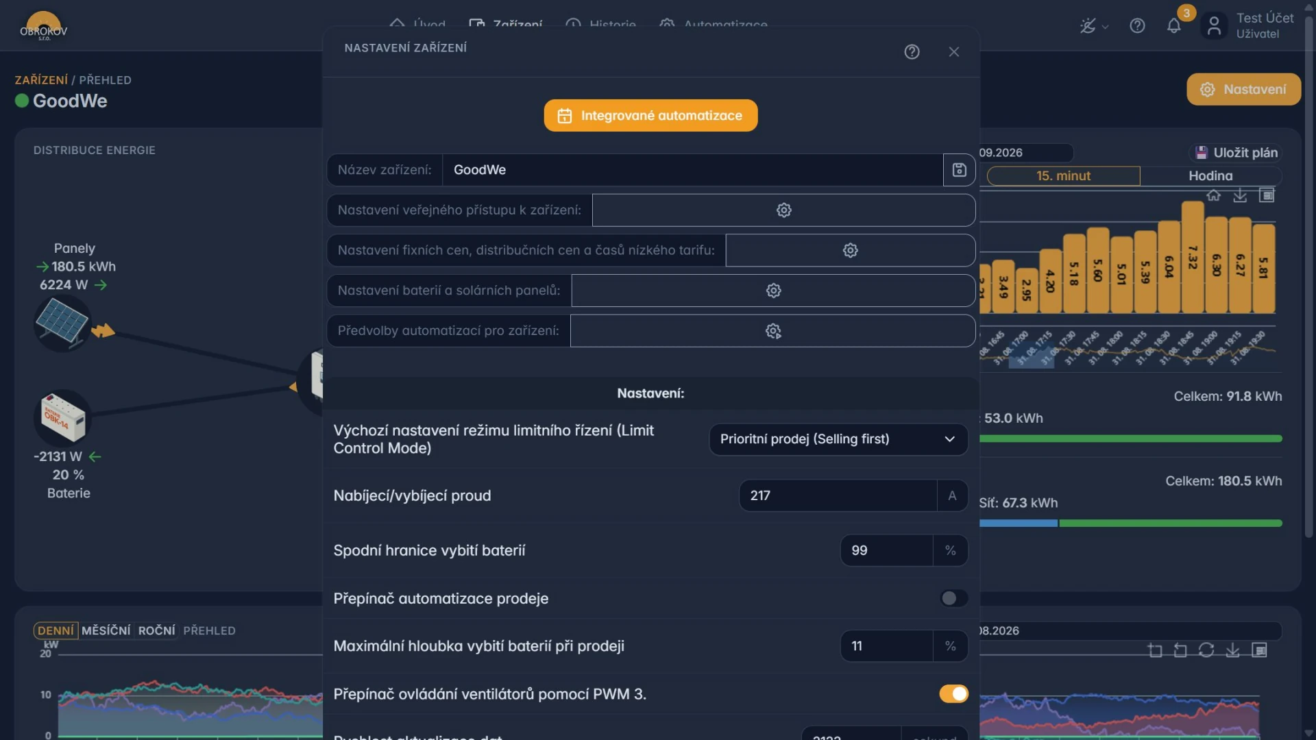Image resolution: width=1316 pixels, height=740 pixels.
Task: Open data view icon on price chart
Action: [x=1267, y=196]
